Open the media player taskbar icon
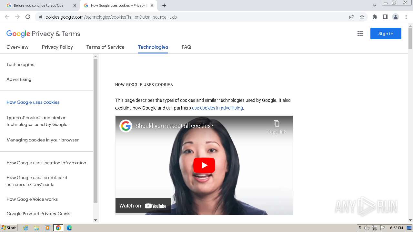 pyautogui.click(x=47, y=228)
